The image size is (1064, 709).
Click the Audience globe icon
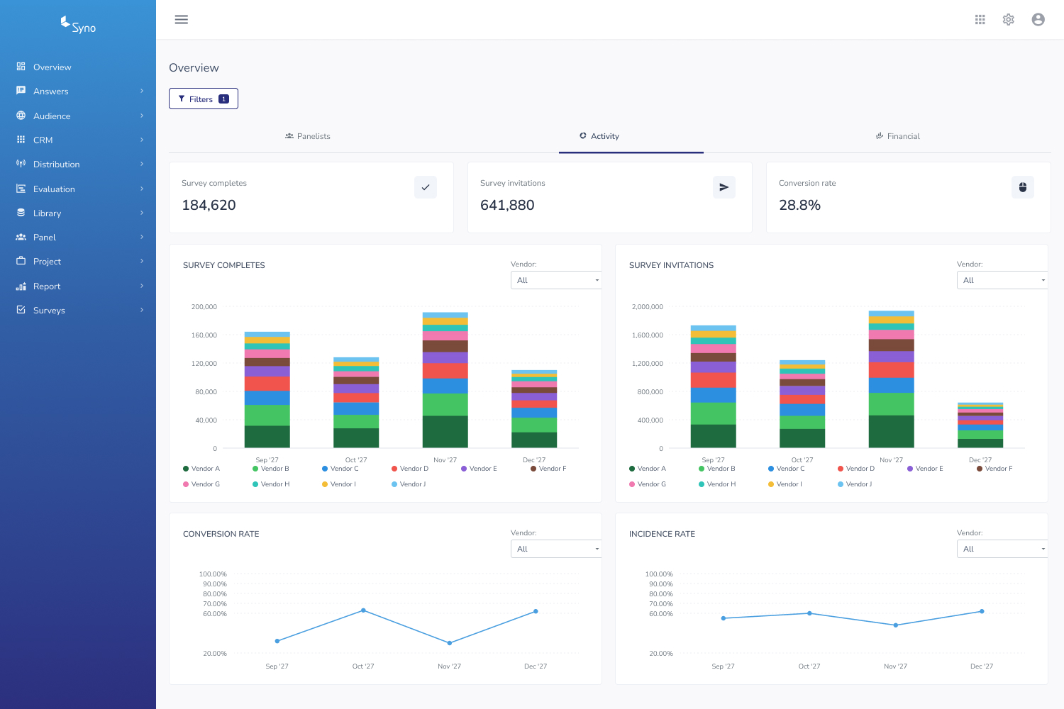21,116
